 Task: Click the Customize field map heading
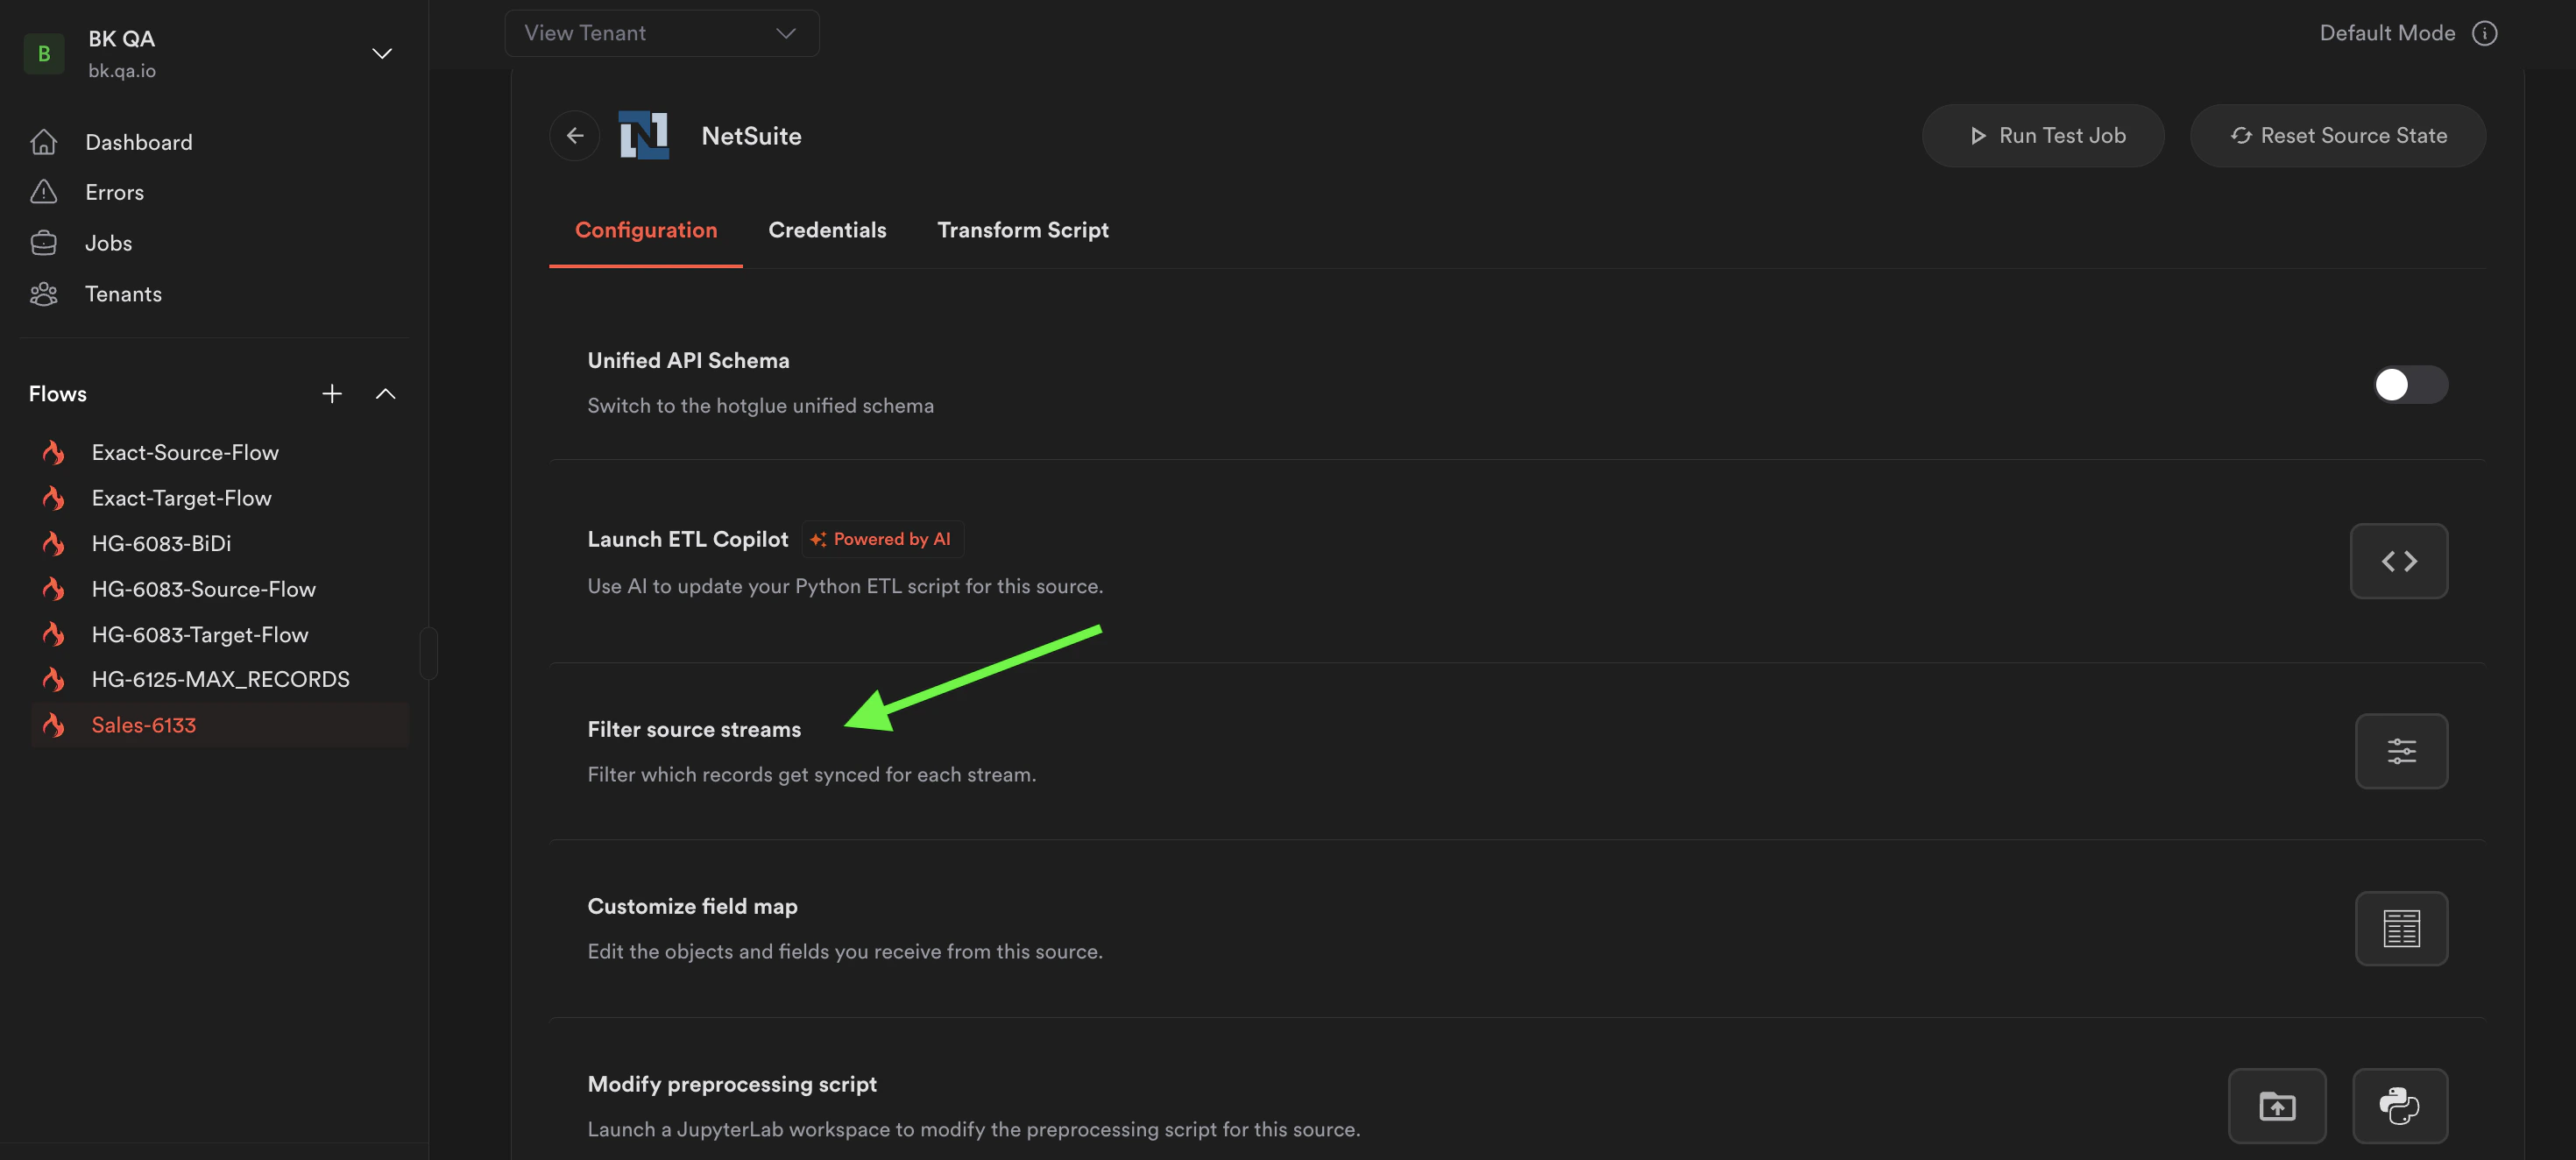[x=692, y=907]
